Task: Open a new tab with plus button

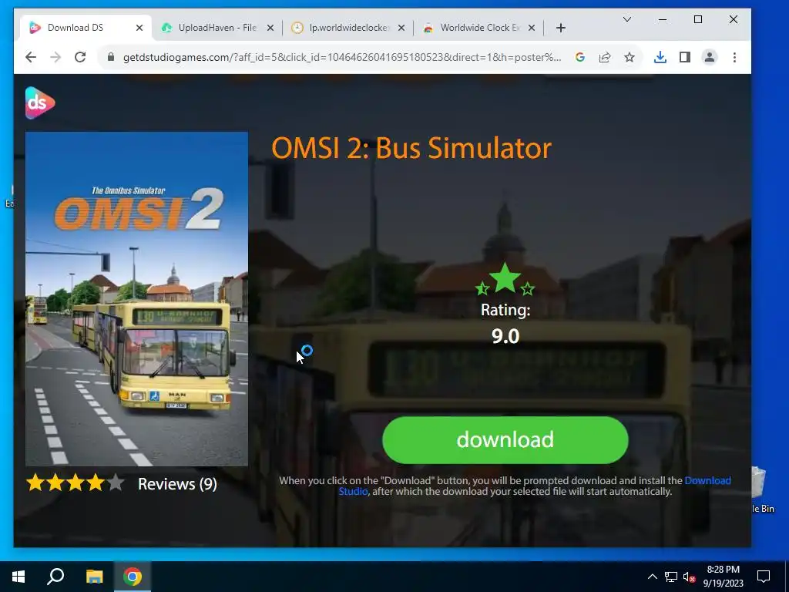Action: point(561,28)
